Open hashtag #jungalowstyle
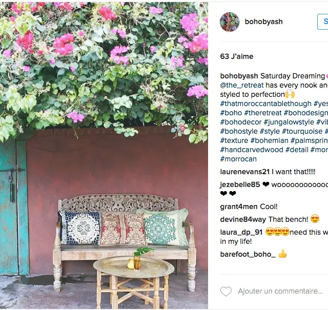 [289, 122]
